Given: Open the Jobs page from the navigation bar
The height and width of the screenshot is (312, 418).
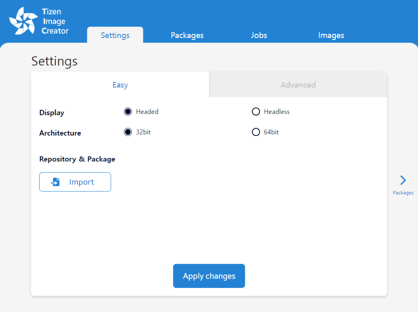Looking at the screenshot, I should pos(259,36).
